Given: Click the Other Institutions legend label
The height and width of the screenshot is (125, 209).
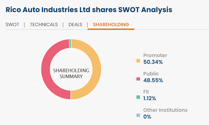Looking at the screenshot, I should (165, 110).
